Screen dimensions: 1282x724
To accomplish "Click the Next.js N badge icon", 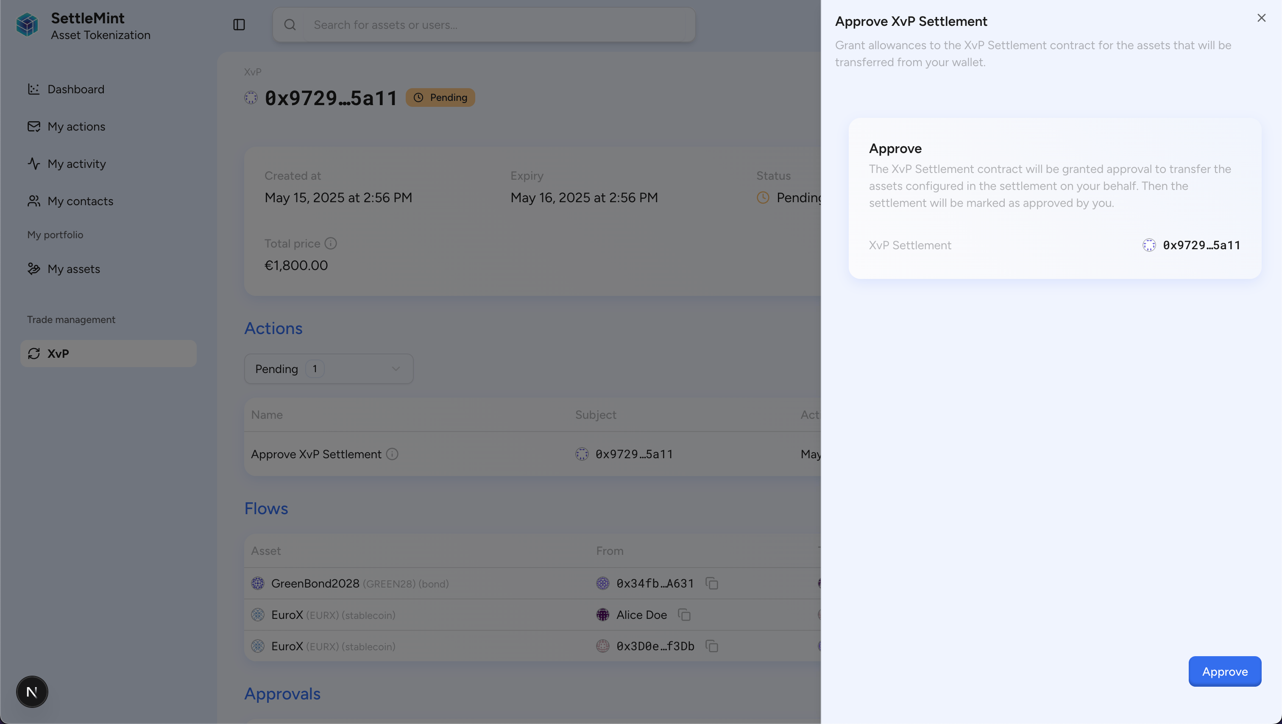I will 32,691.
